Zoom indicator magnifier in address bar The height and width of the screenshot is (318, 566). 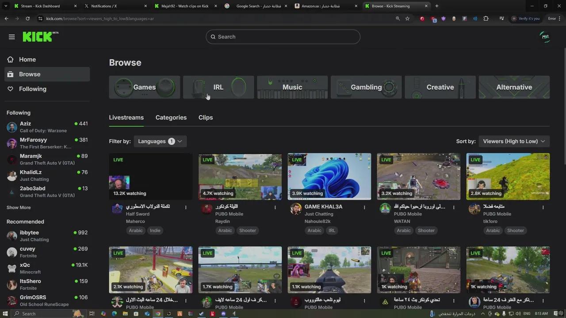[398, 19]
